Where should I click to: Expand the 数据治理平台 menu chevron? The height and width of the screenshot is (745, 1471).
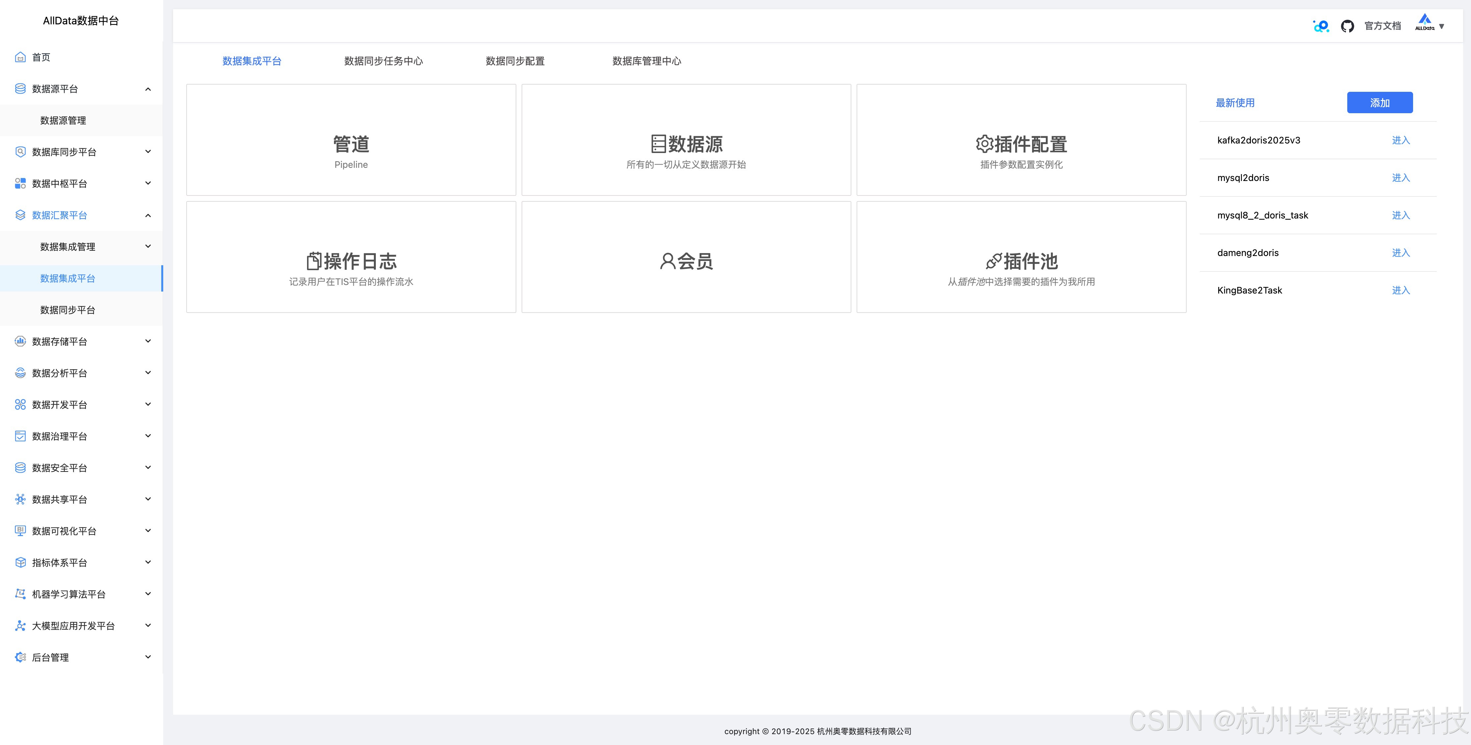point(148,436)
